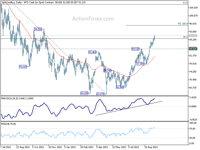Image resolution: width=200 pixels, height=150 pixels.
Task: Select the 93.050 price axis value
Action: point(193,32)
